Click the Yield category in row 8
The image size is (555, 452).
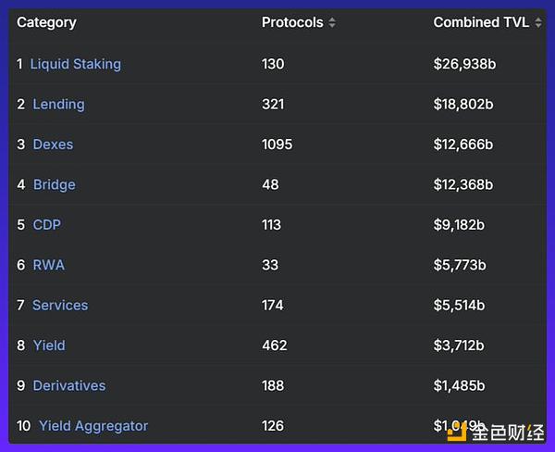click(x=49, y=345)
